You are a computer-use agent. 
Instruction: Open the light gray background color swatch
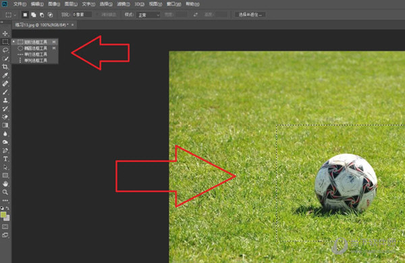coord(7,218)
